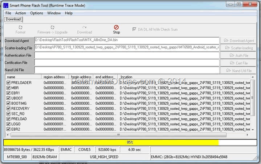This screenshot has width=261, height=164.
Task: Close the Smart Phone Flash Tool window
Action: pyautogui.click(x=250, y=4)
